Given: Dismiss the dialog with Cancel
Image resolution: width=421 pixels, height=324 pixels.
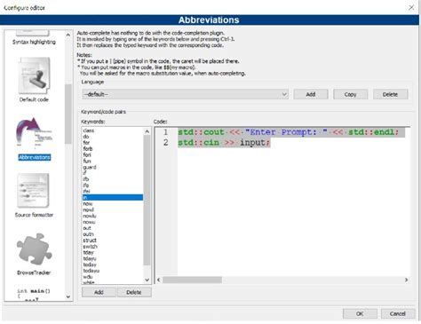Looking at the screenshot, I should point(398,313).
